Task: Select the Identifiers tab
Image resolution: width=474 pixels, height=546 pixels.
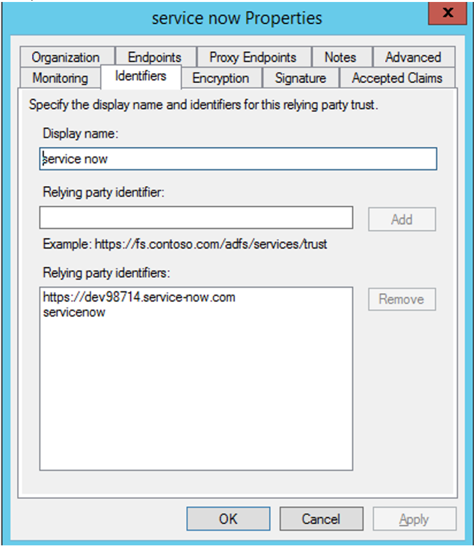Action: click(x=140, y=76)
